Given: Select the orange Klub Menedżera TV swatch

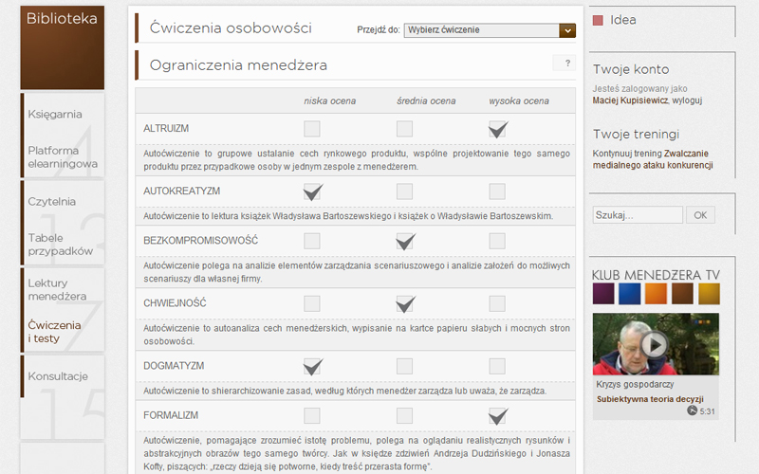Looking at the screenshot, I should pos(656,294).
